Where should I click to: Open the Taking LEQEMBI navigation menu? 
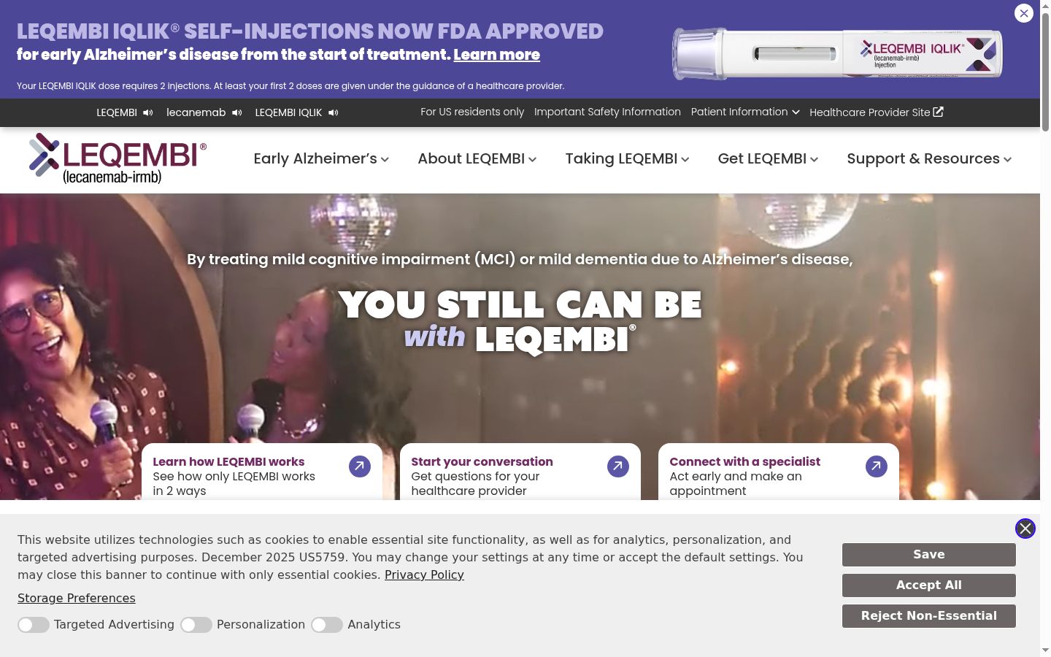pos(628,159)
